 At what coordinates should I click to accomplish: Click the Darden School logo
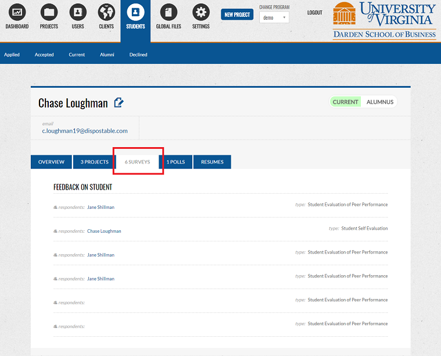pos(384,20)
